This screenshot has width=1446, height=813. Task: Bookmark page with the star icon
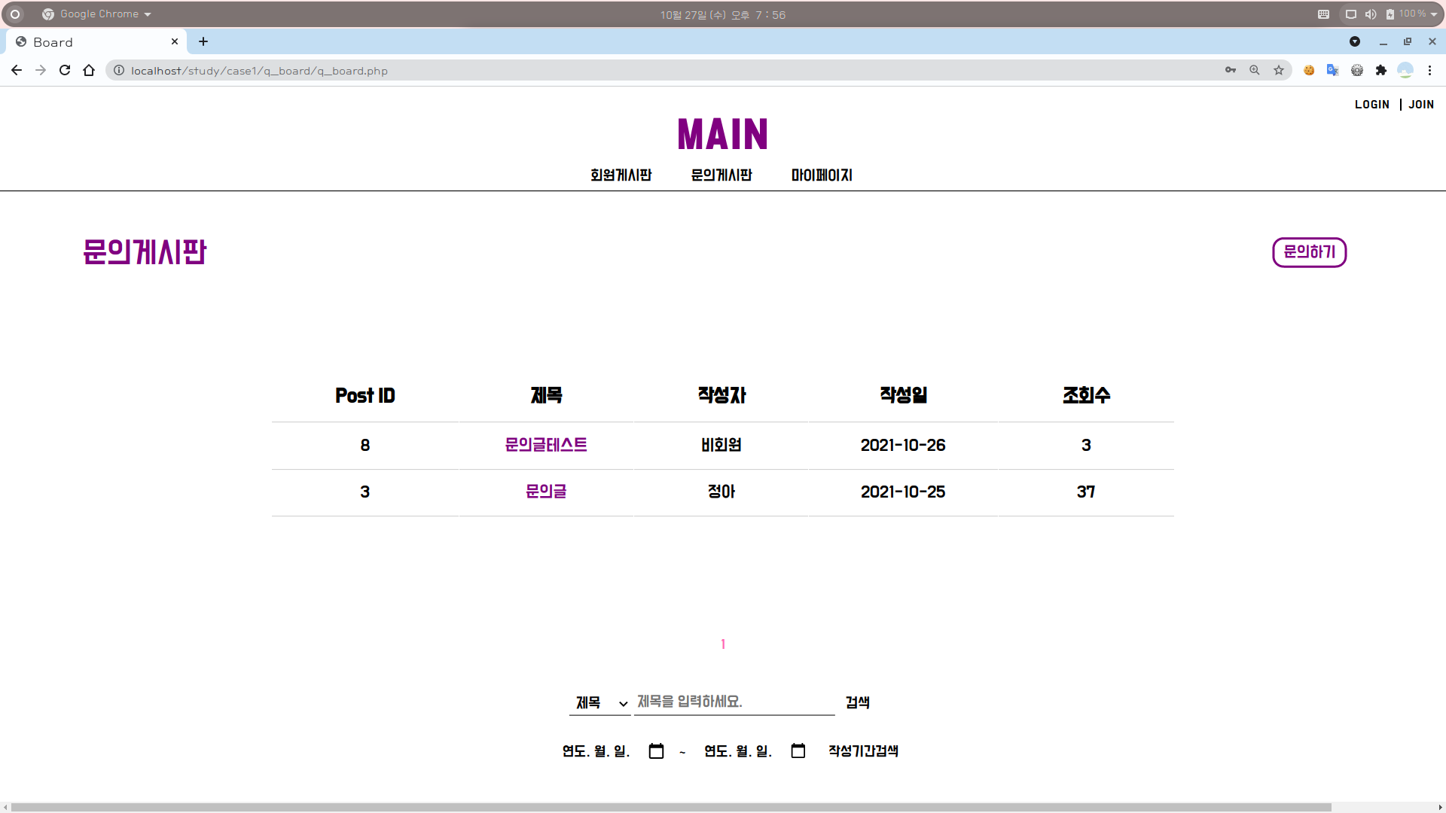point(1279,70)
